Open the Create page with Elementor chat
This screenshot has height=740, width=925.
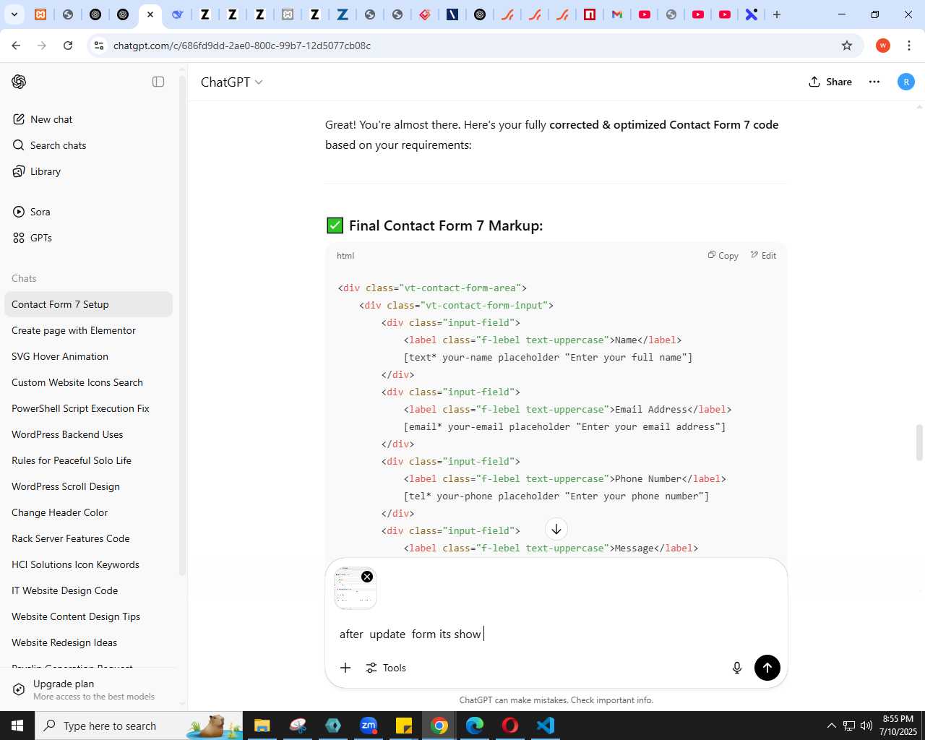[x=88, y=330]
